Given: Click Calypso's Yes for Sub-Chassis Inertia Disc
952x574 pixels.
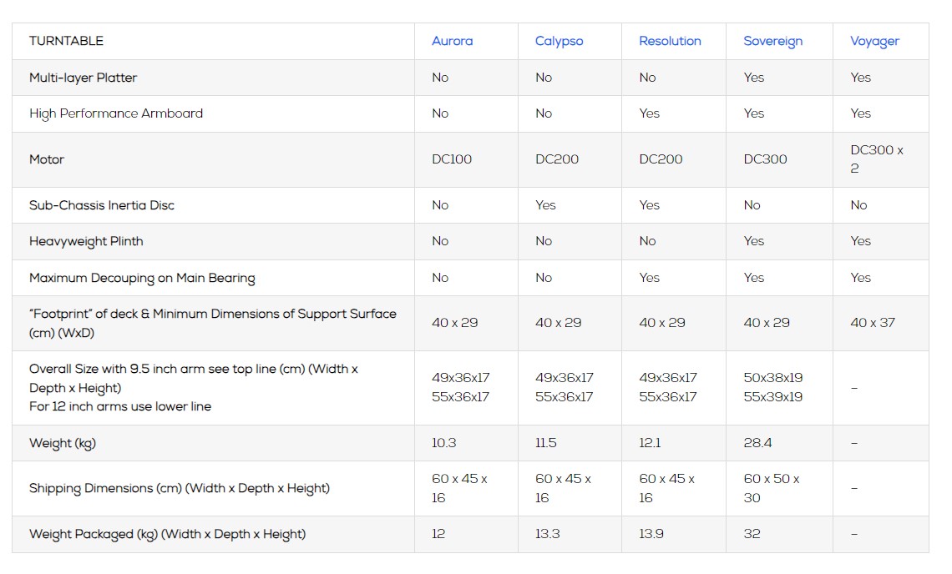Looking at the screenshot, I should click(545, 205).
